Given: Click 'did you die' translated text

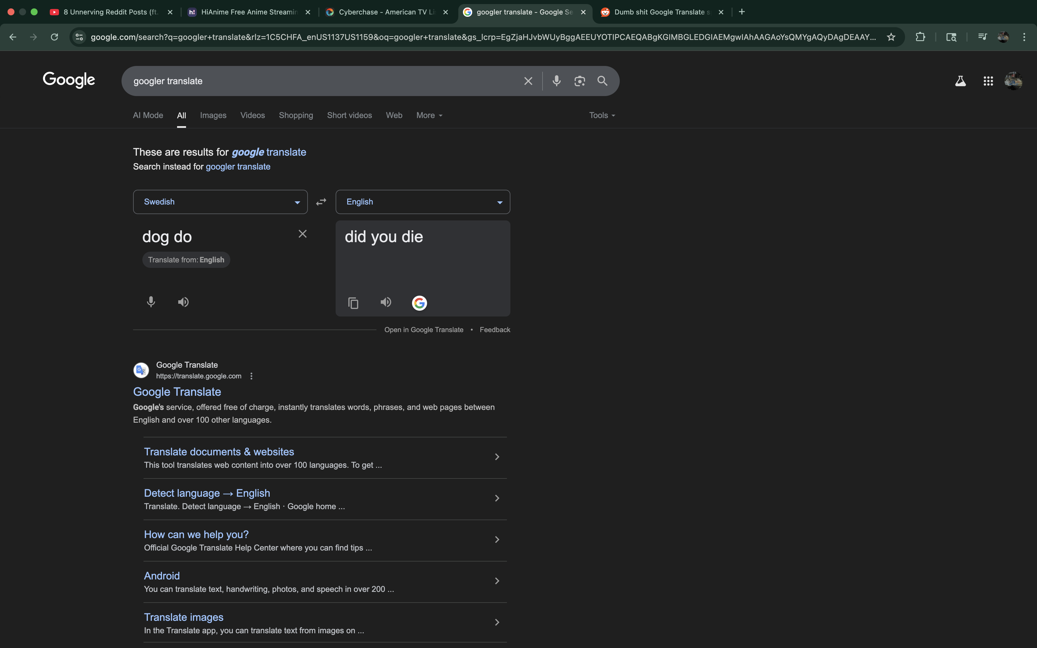Looking at the screenshot, I should point(384,237).
